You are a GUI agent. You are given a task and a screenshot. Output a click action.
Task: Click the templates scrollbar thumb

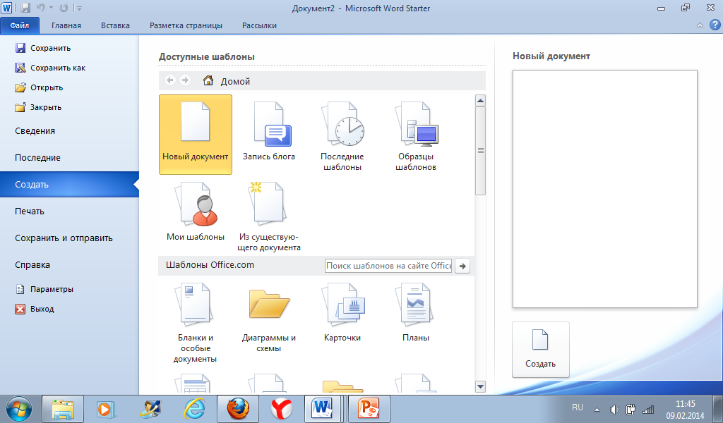tap(480, 150)
